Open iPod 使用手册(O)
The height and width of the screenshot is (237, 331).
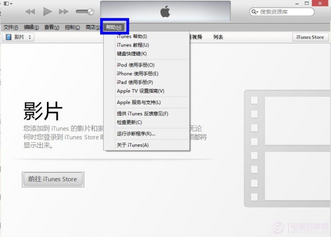pyautogui.click(x=135, y=65)
